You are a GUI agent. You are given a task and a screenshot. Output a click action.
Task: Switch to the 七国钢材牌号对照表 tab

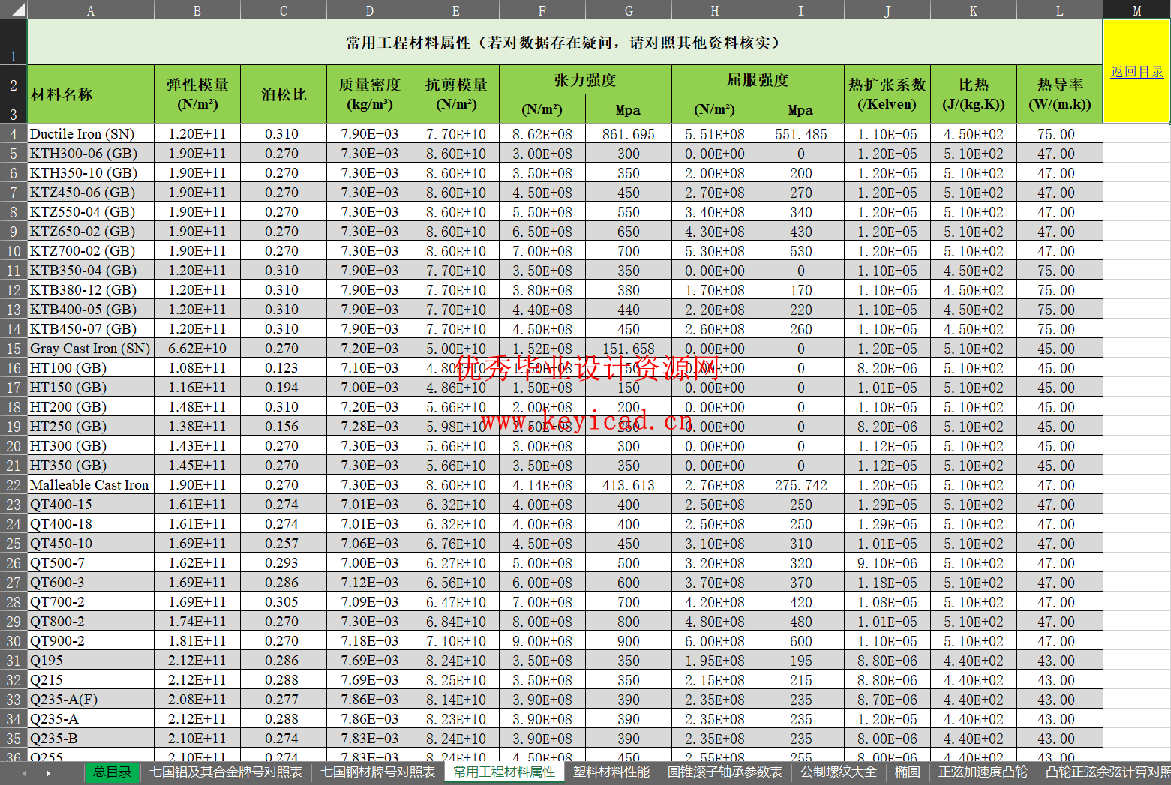click(377, 772)
